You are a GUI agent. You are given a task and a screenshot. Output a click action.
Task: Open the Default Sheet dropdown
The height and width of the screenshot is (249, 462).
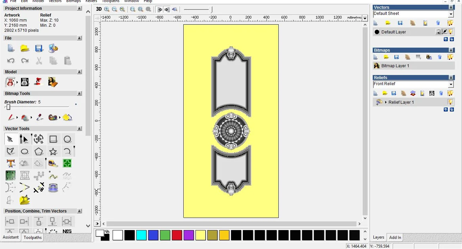click(451, 14)
